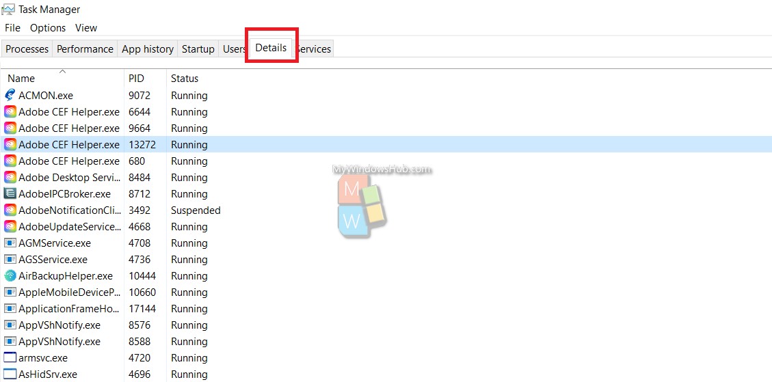The image size is (772, 382).
Task: Click the AdobeNotificationClient icon
Action: click(x=10, y=210)
